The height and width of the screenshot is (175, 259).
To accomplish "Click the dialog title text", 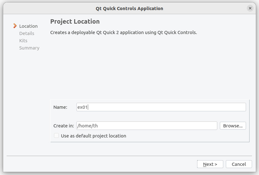I will pyautogui.click(x=129, y=9).
